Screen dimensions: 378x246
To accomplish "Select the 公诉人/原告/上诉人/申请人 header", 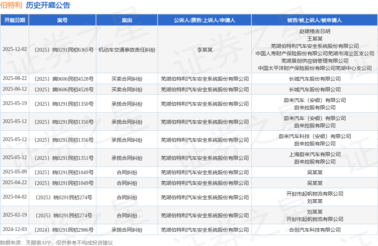I will pos(205,20).
